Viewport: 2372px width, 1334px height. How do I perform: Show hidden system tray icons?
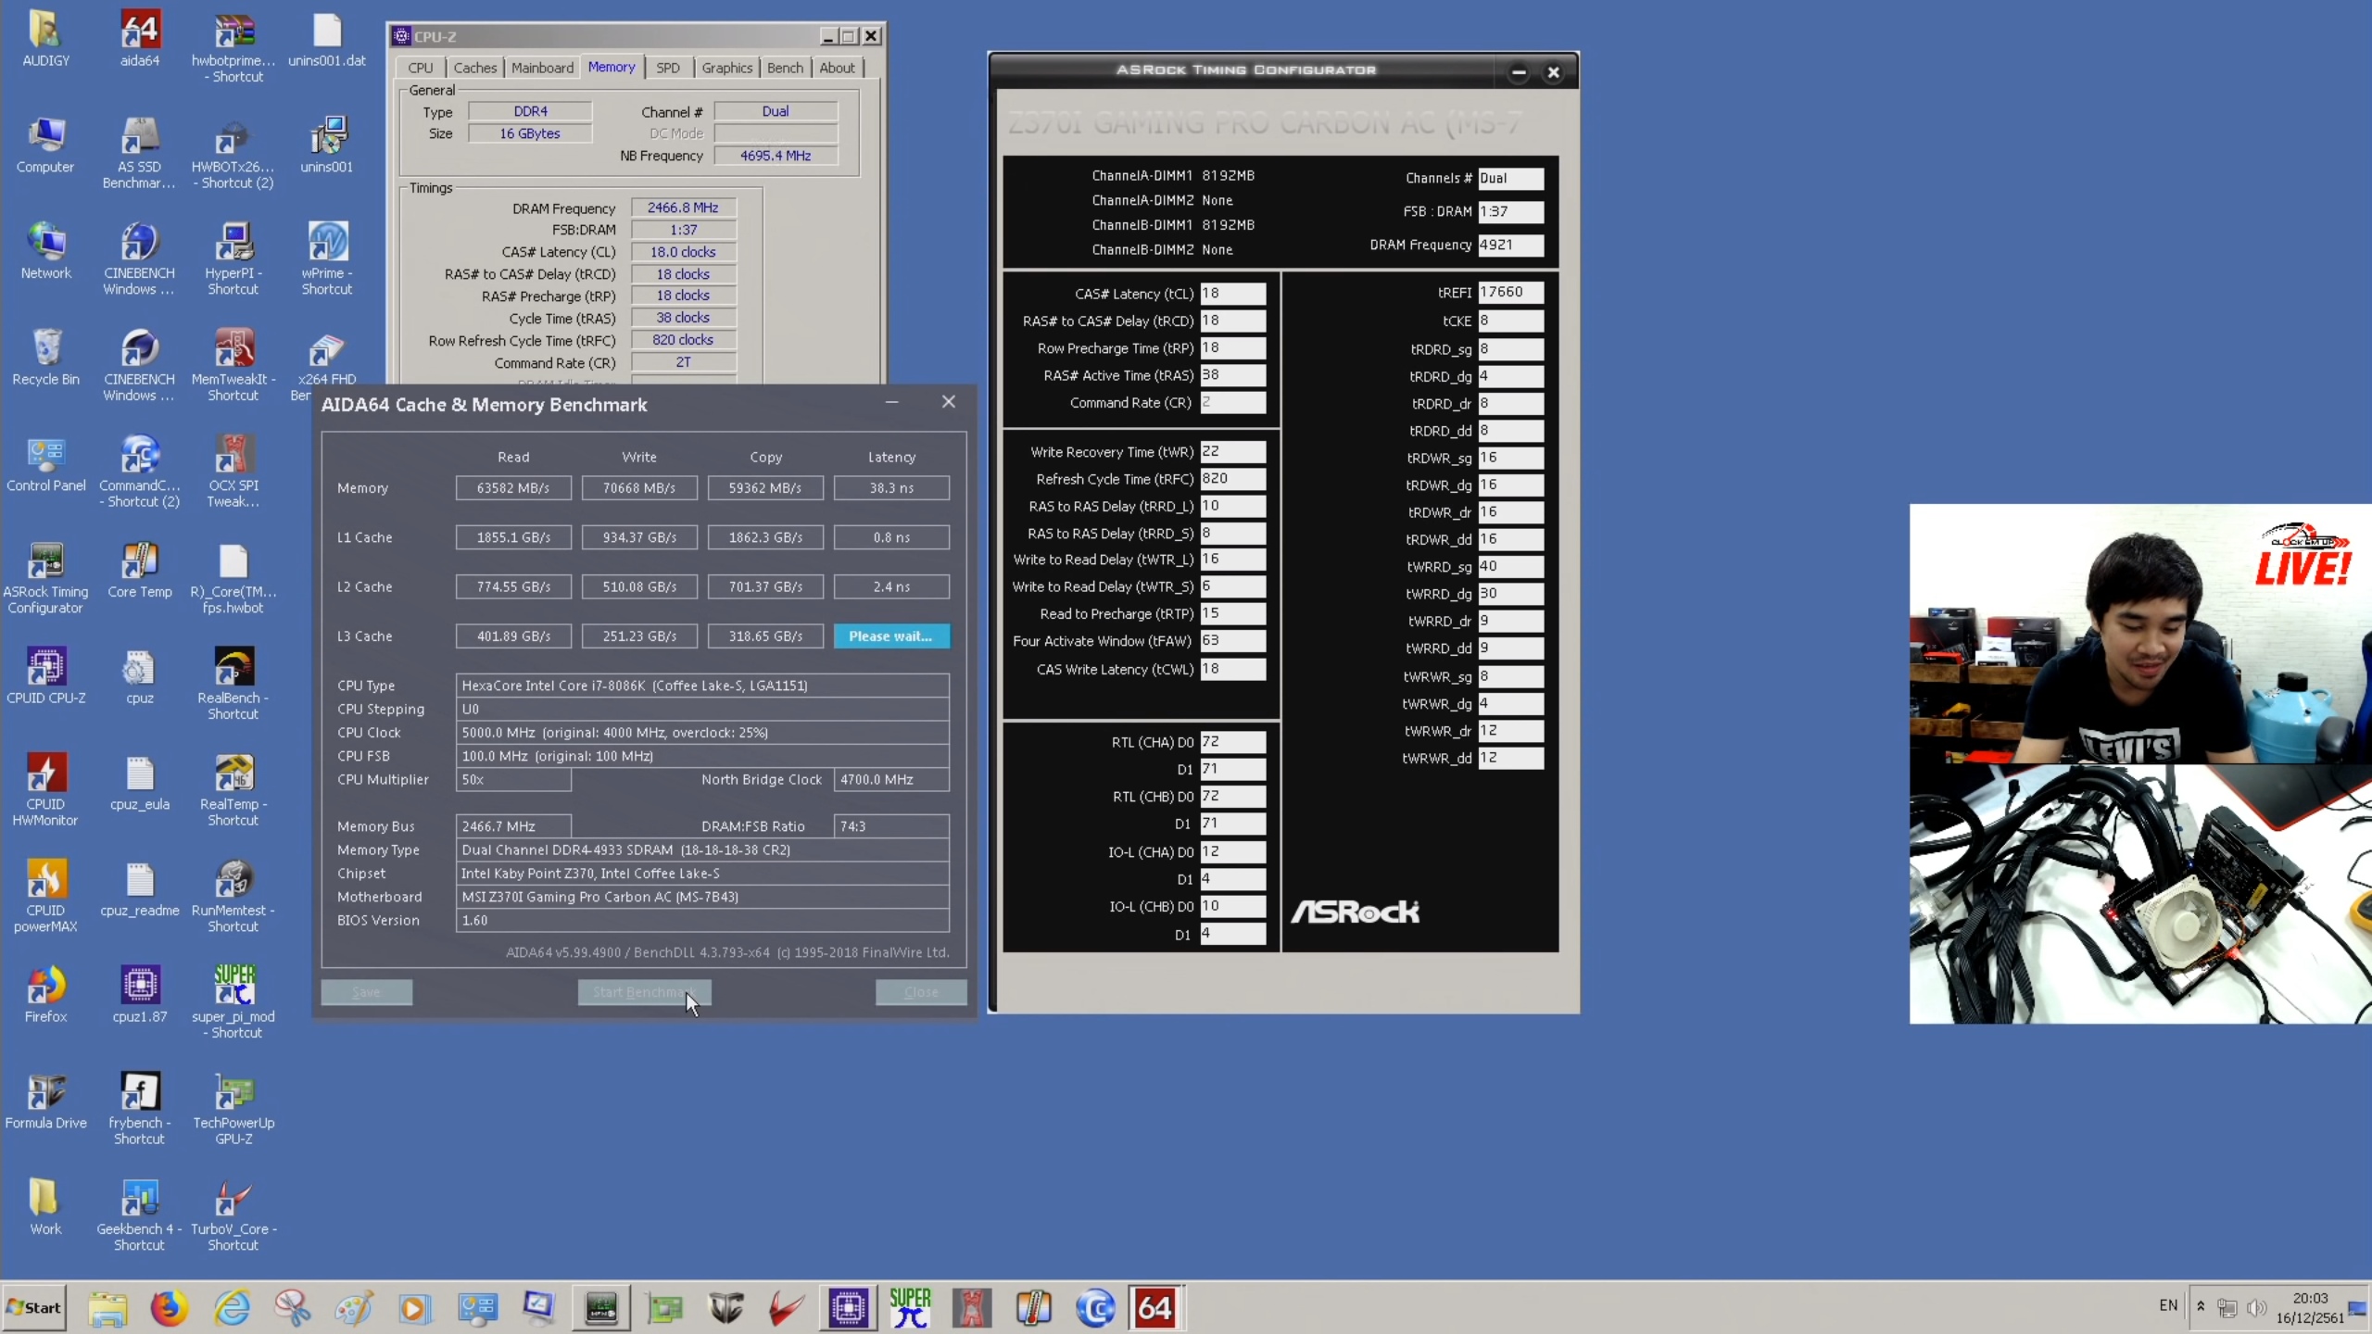click(2201, 1306)
